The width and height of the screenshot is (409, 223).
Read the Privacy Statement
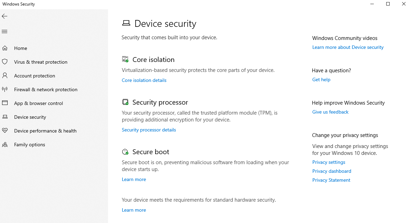click(331, 180)
